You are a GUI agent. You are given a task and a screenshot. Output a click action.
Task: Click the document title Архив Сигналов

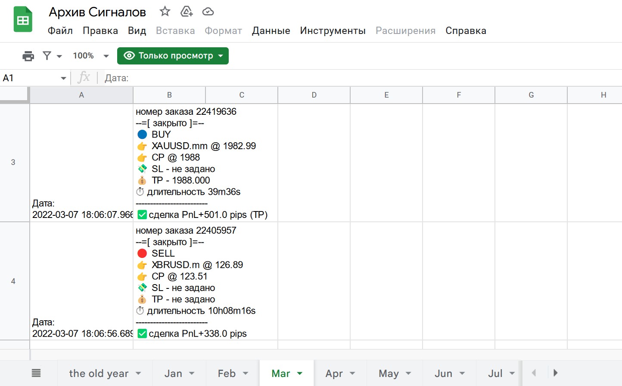pos(97,12)
